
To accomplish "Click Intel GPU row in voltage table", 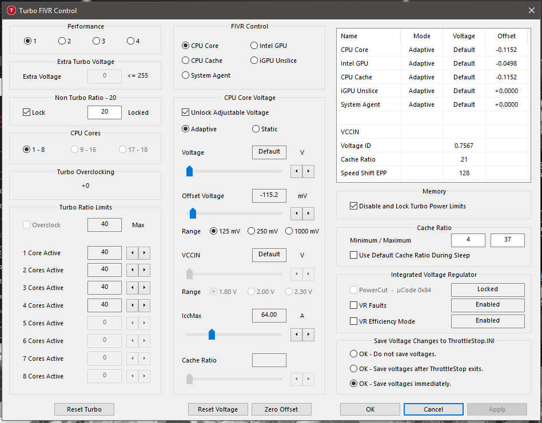I will pyautogui.click(x=433, y=63).
